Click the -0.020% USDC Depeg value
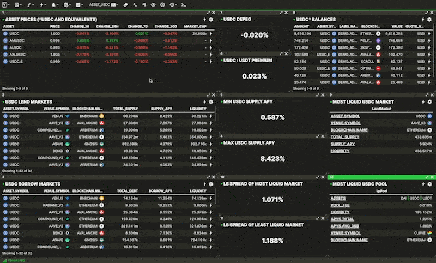 point(255,35)
